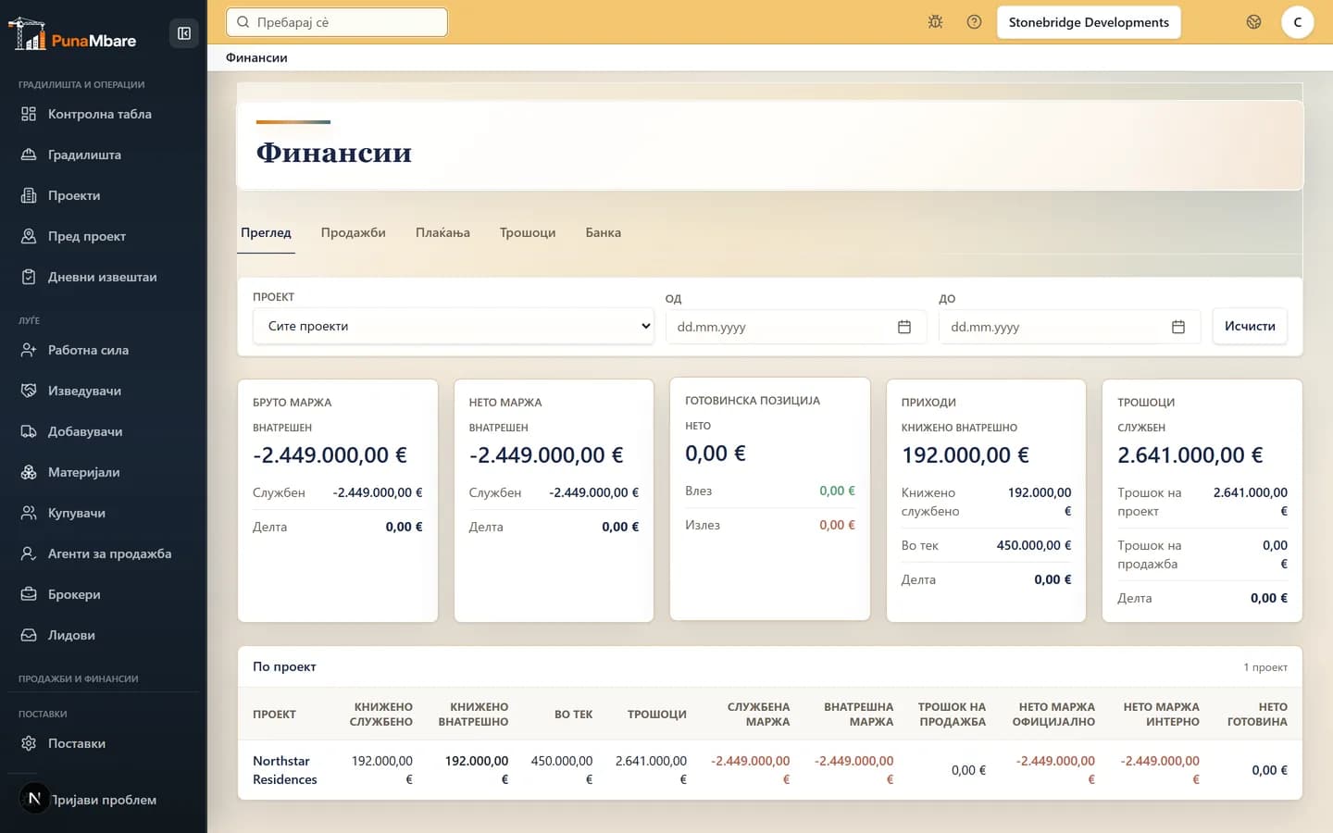The height and width of the screenshot is (833, 1333).
Task: Click the ОД date input field
Action: (796, 327)
